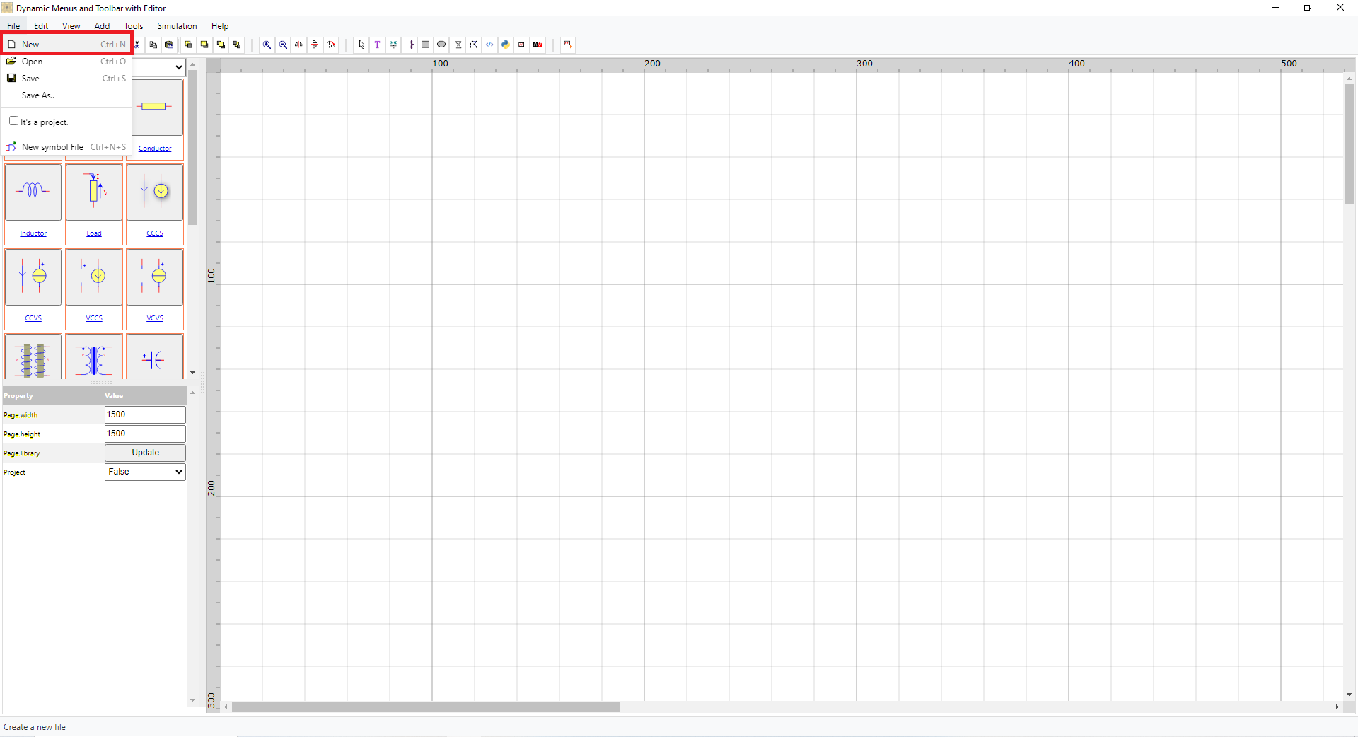Open the component library dropdown
This screenshot has width=1358, height=737.
pos(159,67)
